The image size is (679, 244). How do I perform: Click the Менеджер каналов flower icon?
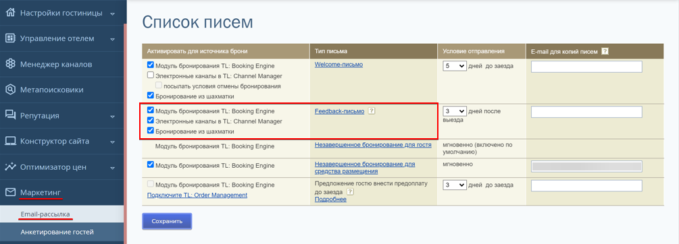10,64
